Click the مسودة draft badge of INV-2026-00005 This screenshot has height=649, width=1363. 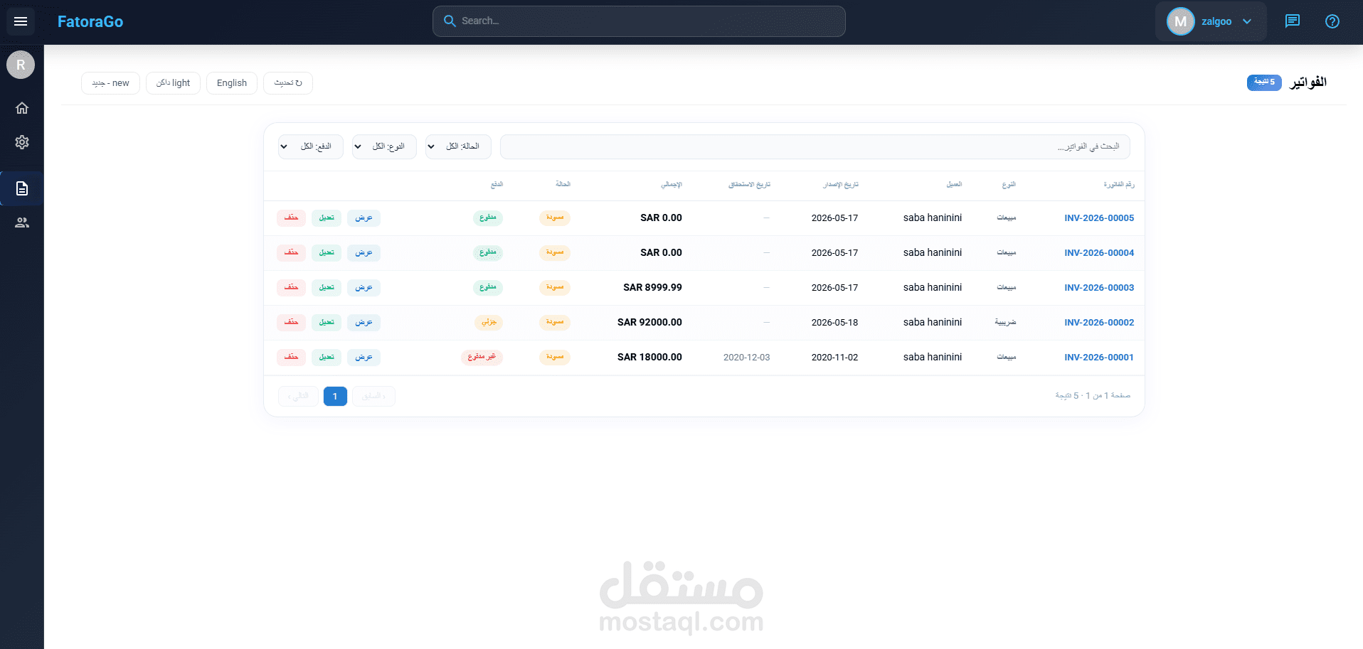(x=555, y=218)
